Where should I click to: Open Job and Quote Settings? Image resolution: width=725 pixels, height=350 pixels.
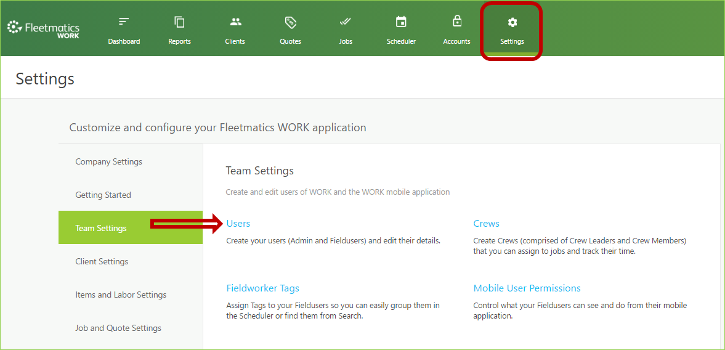[131, 328]
